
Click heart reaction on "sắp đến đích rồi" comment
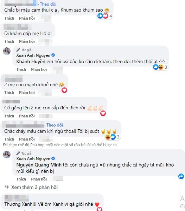(103, 113)
